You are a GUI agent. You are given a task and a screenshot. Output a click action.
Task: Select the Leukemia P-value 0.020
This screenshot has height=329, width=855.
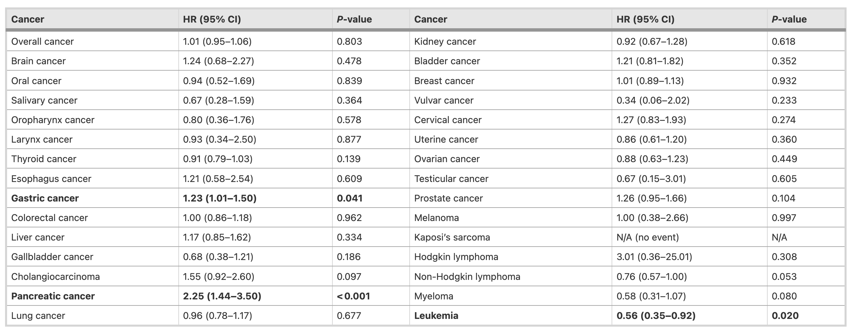785,316
